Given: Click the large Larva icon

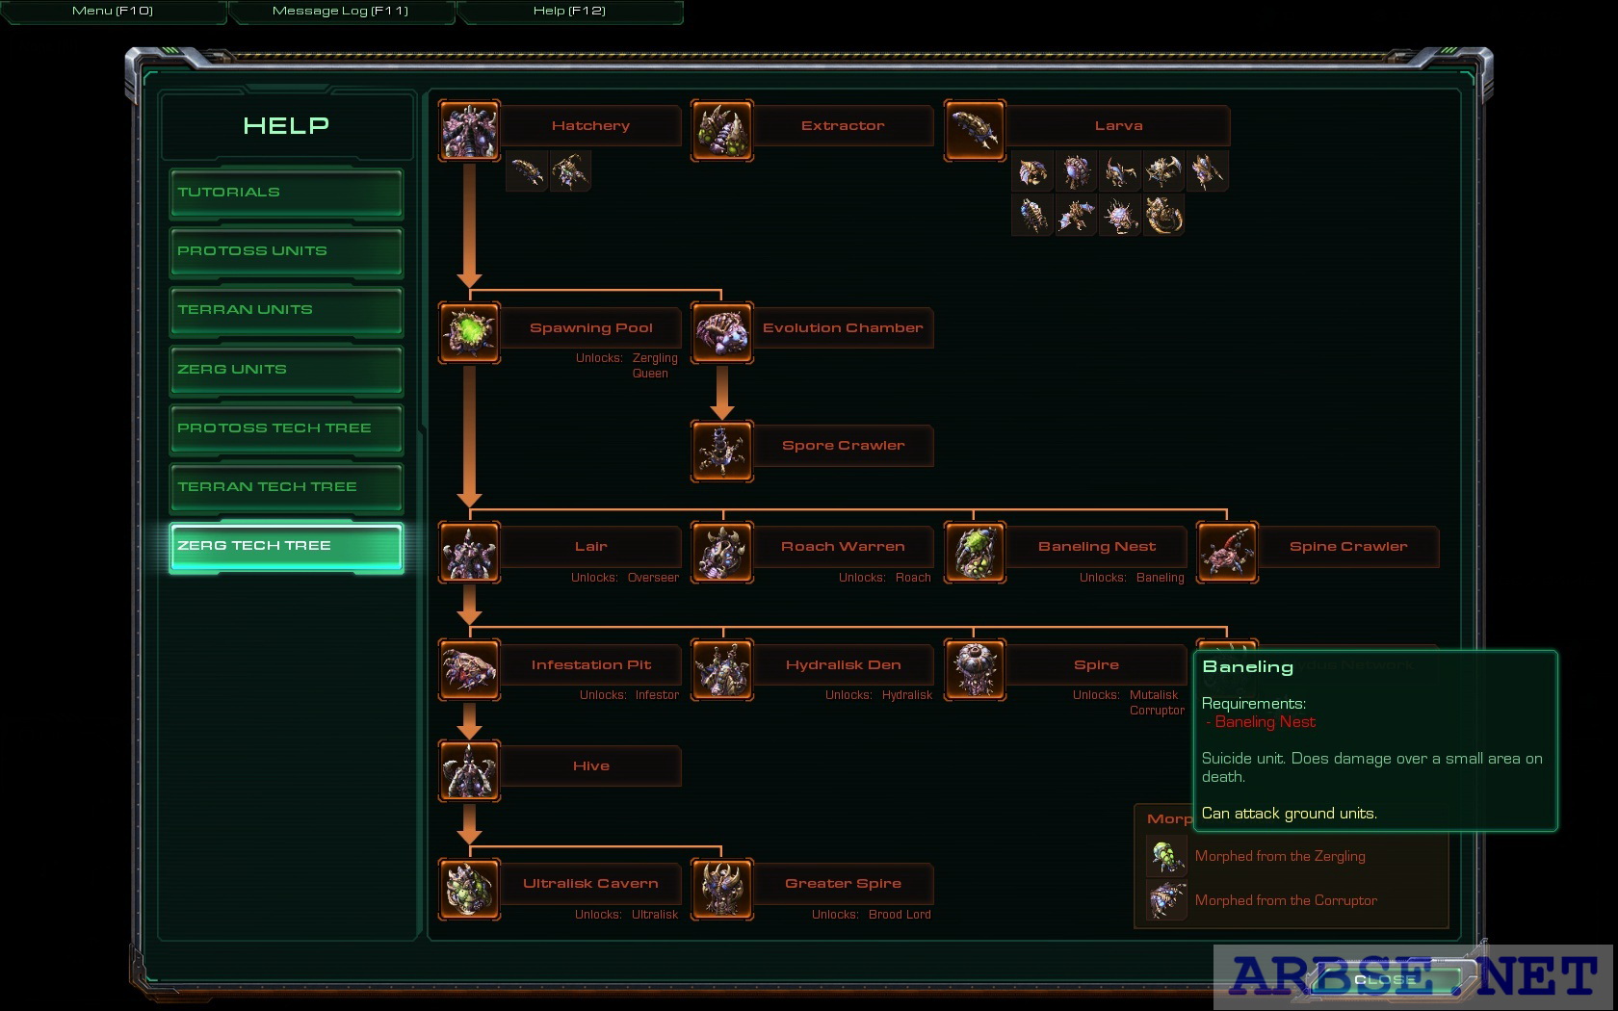Looking at the screenshot, I should pyautogui.click(x=975, y=130).
